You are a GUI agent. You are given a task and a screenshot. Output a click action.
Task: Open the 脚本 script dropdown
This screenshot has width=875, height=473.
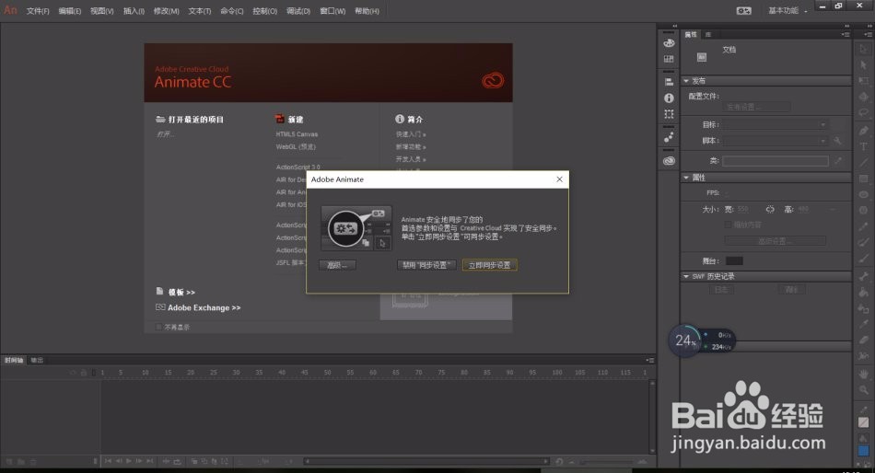click(776, 141)
